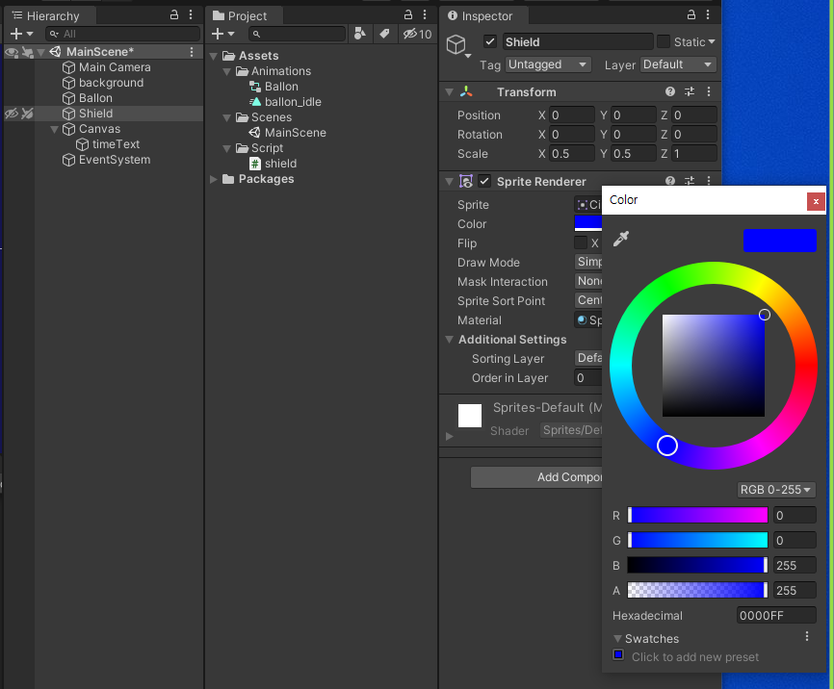Open the Project create plus button
The image size is (834, 689).
[222, 34]
